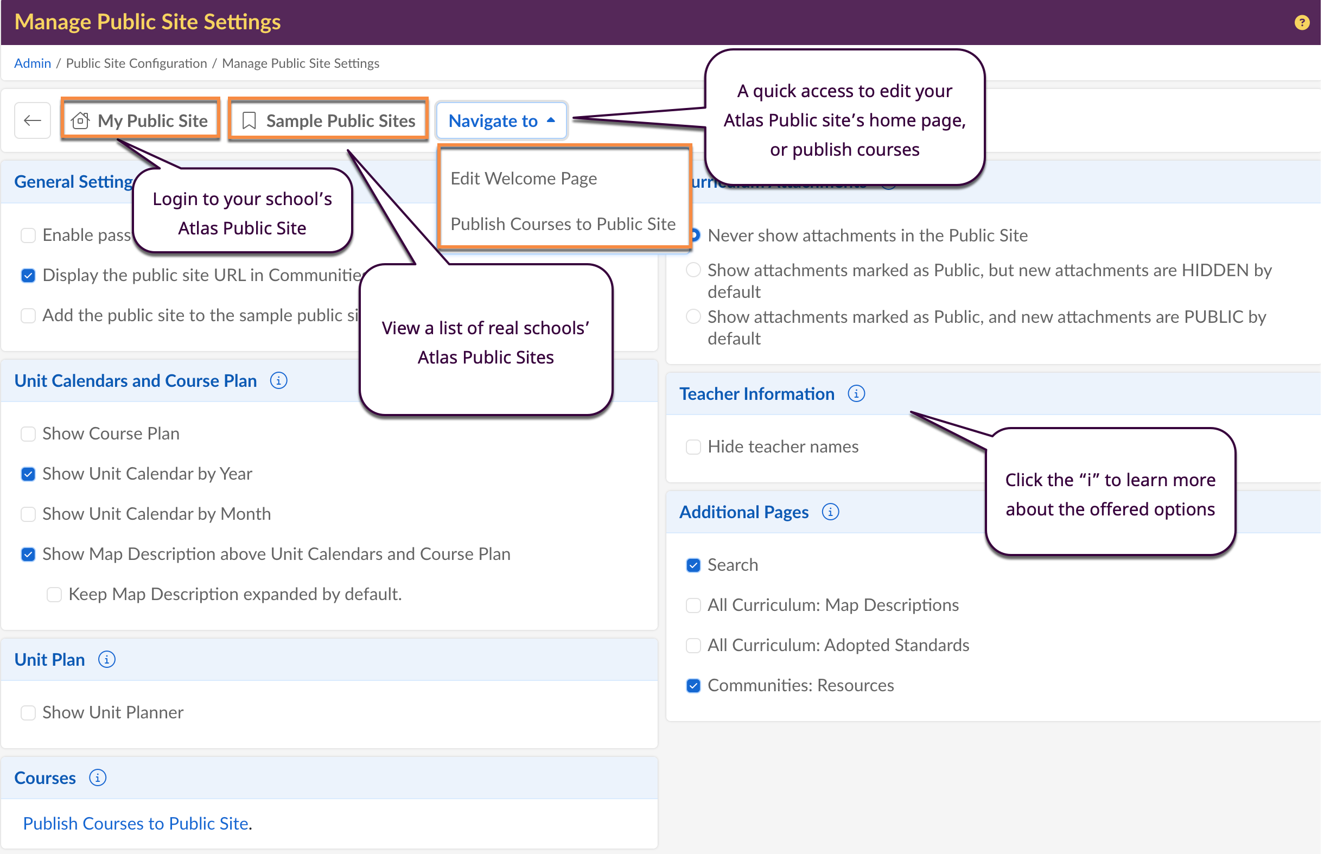
Task: Open the Unit Plan info icon
Action: [106, 659]
